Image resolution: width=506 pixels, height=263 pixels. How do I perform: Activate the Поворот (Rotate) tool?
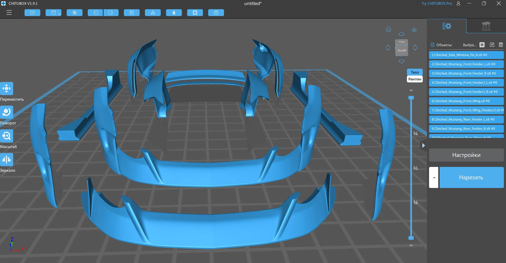click(x=7, y=112)
